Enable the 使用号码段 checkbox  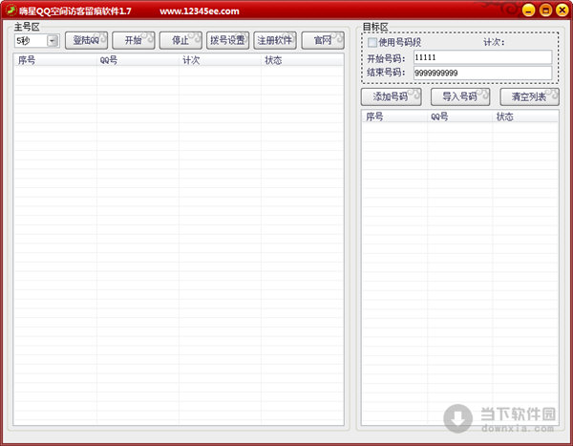(x=372, y=43)
